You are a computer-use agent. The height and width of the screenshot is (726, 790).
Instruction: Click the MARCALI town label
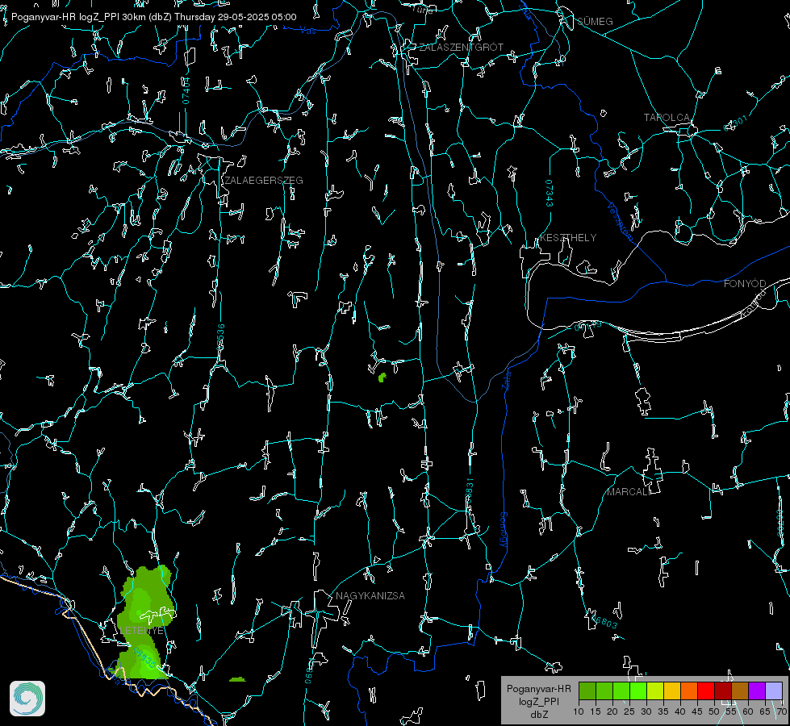click(x=628, y=492)
